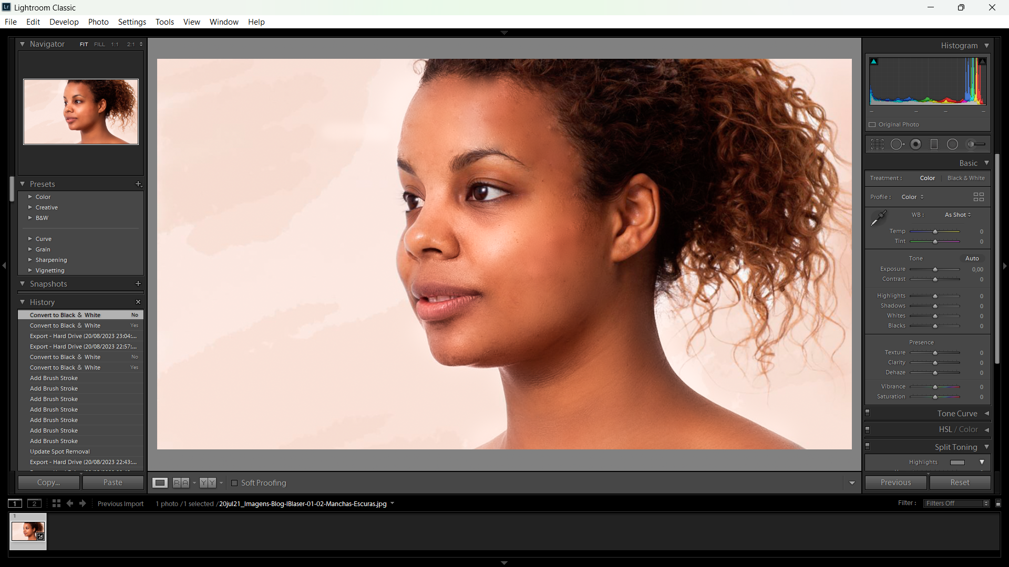The width and height of the screenshot is (1009, 567).
Task: Select the Update Spot Removal history step
Action: tap(60, 451)
